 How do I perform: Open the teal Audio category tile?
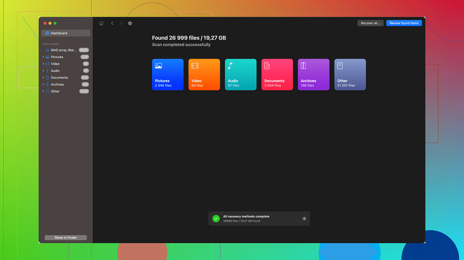240,74
